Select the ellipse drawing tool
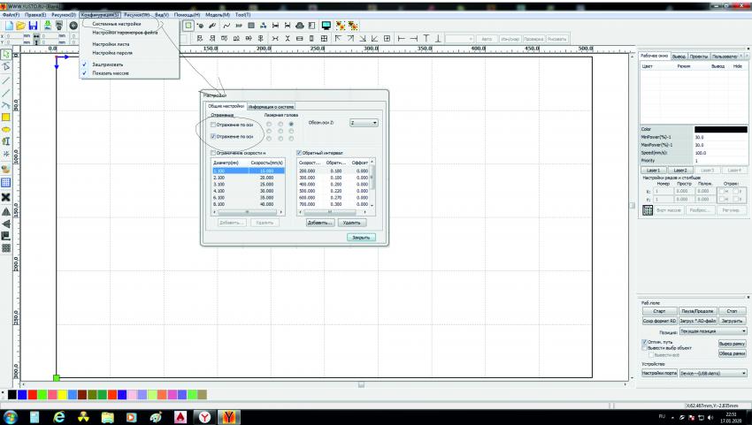 (6, 129)
